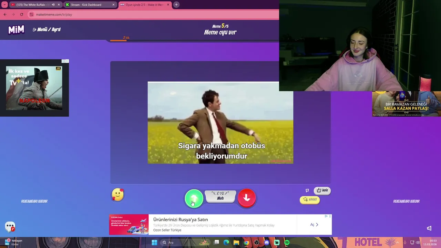This screenshot has width=441, height=248.
Task: Mute the YouTube tab audio icon
Action: click(x=53, y=5)
